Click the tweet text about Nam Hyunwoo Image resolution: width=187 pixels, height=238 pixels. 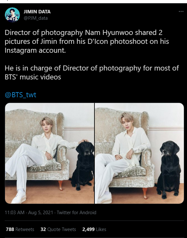pos(87,41)
